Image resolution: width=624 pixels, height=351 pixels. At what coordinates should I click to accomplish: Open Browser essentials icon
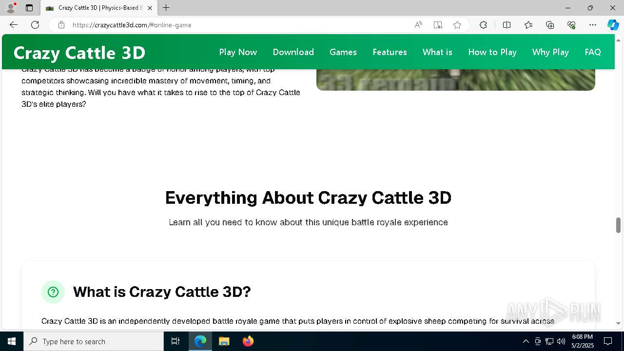coord(571,25)
